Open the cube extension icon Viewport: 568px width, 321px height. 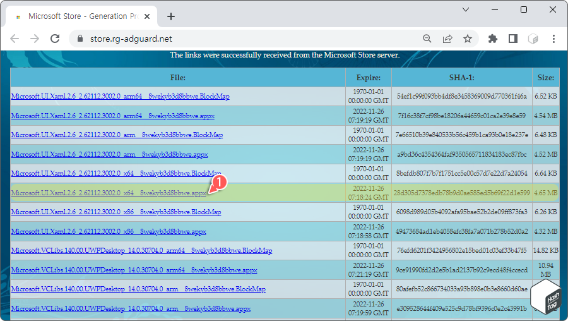[533, 39]
